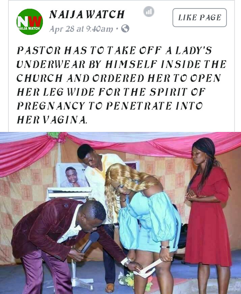
Task: Click the word CHURCH in the caption
Action: pos(39,78)
